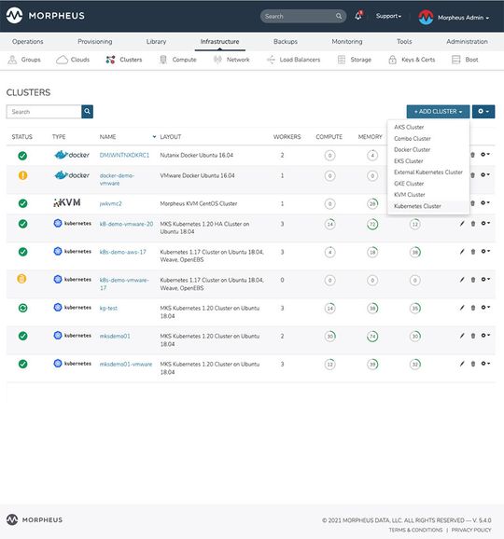Sort by the NAME column header

107,136
